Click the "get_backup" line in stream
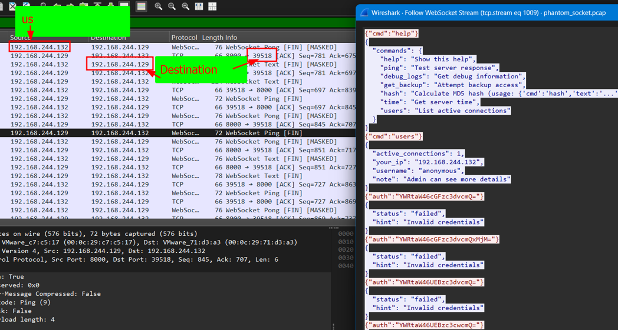 click(x=452, y=85)
